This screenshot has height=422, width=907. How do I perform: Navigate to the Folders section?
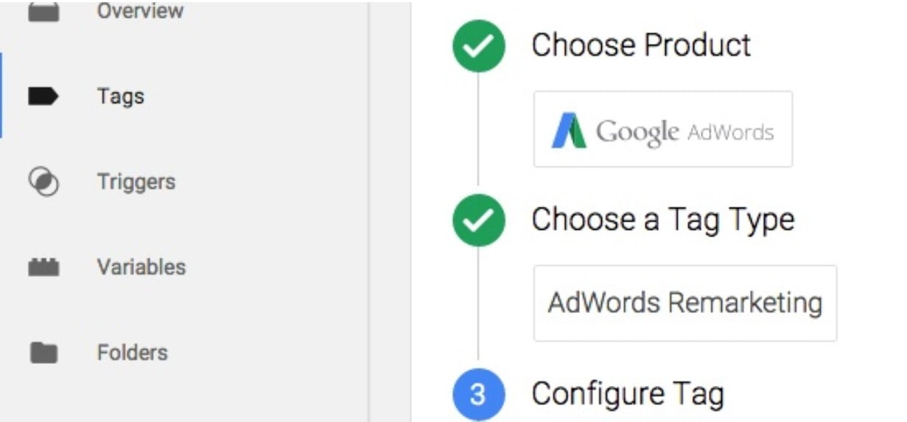(133, 352)
